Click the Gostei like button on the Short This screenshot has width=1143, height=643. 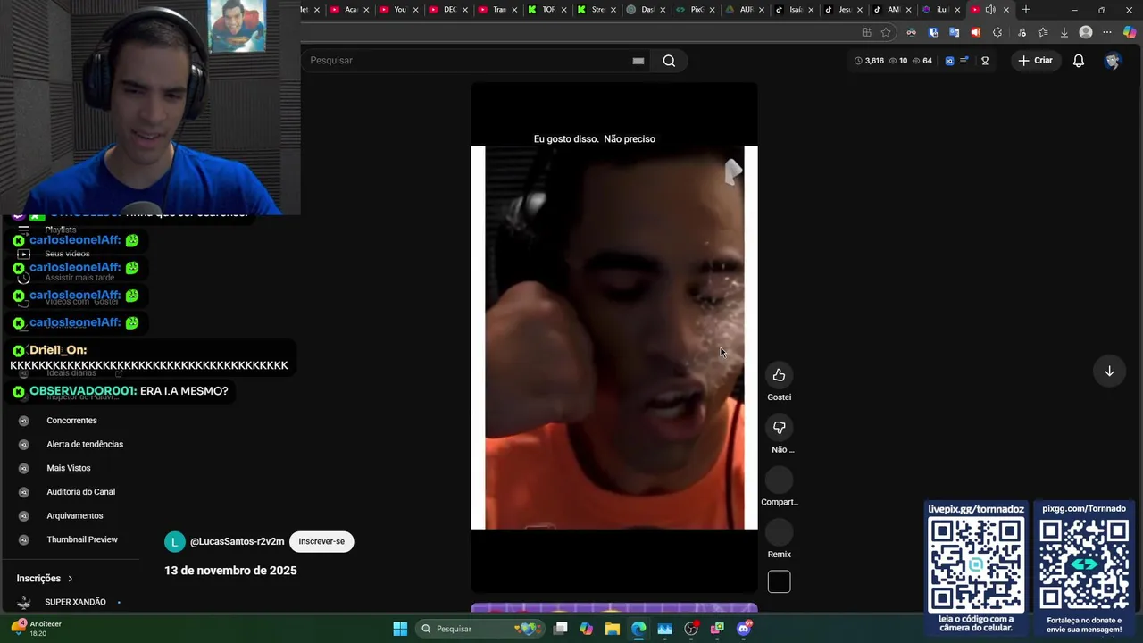pyautogui.click(x=779, y=375)
